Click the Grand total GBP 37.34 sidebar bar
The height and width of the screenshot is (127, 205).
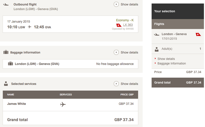tap(178, 83)
